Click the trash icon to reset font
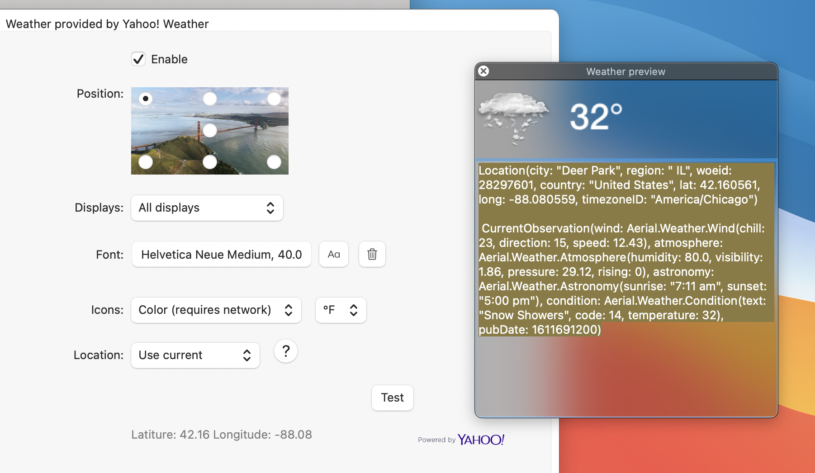 [372, 254]
